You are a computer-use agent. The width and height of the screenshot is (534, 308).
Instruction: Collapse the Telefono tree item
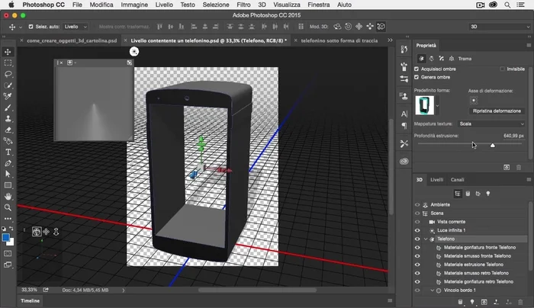(x=426, y=239)
